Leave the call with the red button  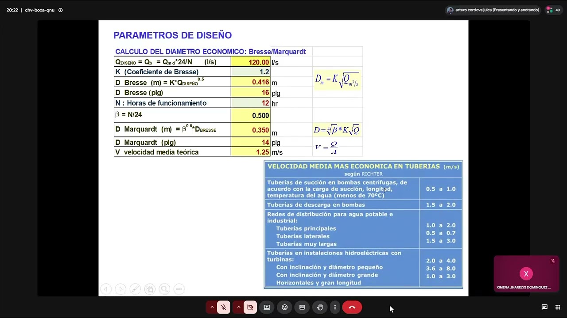coord(352,307)
